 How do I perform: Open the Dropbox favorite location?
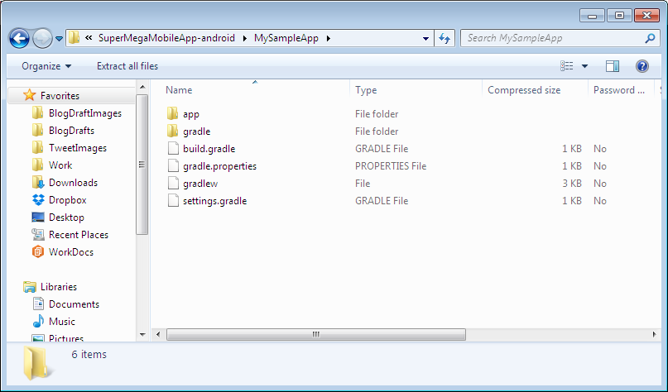coord(67,200)
